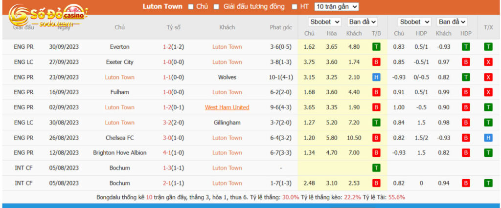Click T/X badge in Bochum 2-1 row
501x208 pixels.
(x=488, y=183)
